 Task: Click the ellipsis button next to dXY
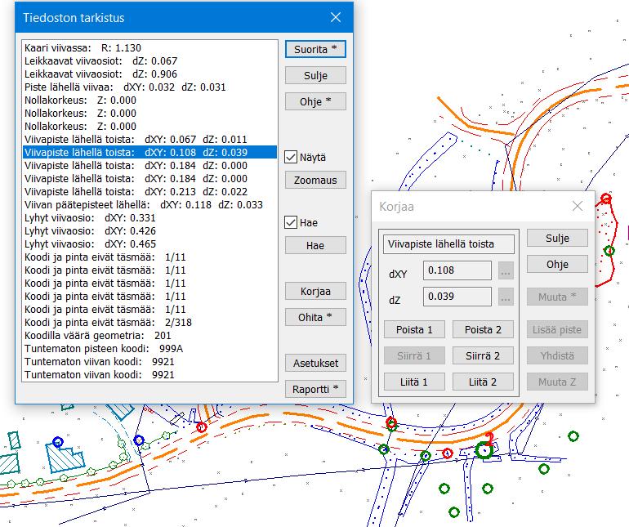pos(506,271)
